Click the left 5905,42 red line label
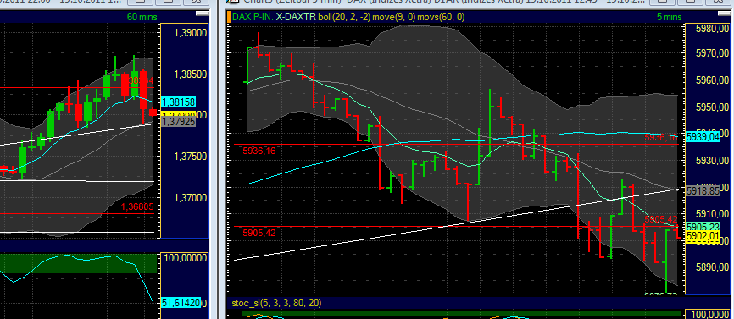This screenshot has width=734, height=319. 259,233
